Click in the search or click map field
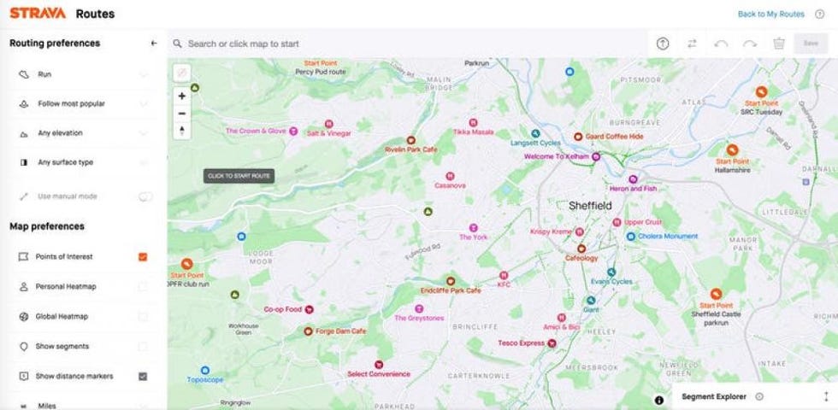Screen dimensions: 838x410 (x=407, y=44)
